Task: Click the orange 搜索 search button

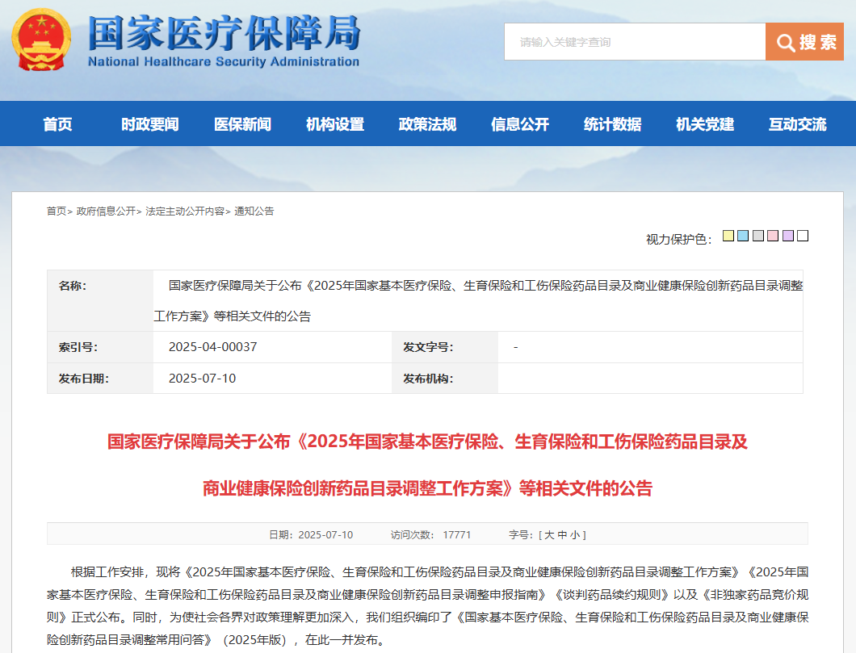Action: tap(804, 42)
